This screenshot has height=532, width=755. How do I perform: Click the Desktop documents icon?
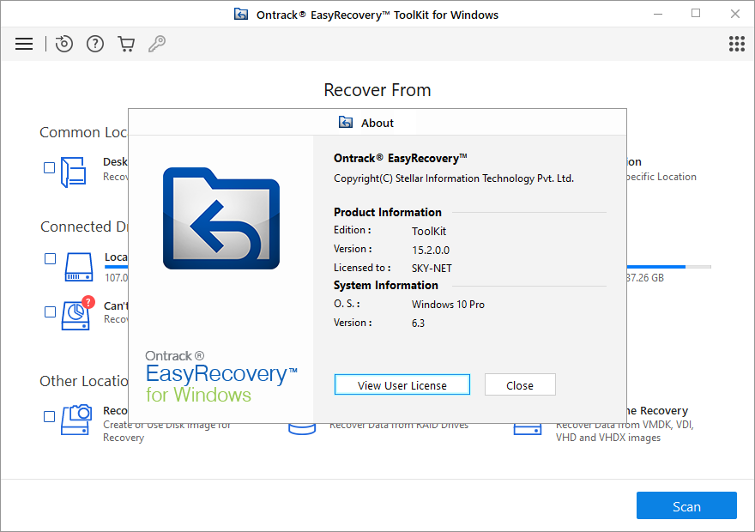click(x=74, y=172)
